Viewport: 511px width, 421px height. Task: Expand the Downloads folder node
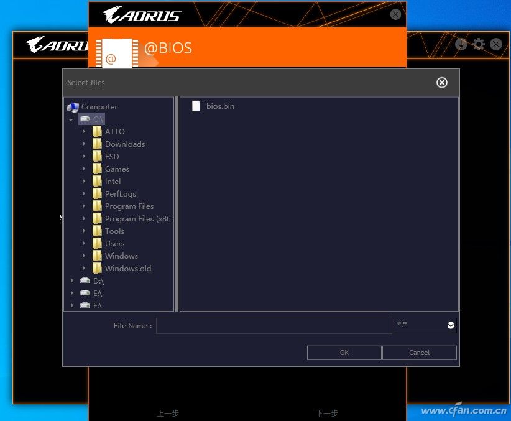84,144
